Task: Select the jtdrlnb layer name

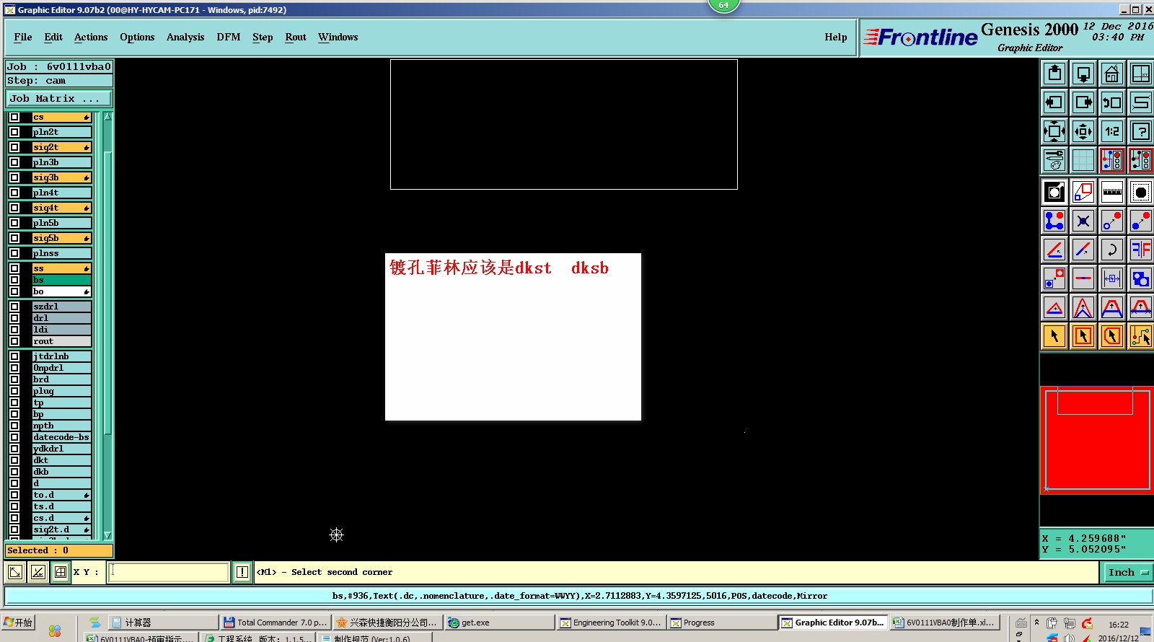Action: pyautogui.click(x=61, y=356)
